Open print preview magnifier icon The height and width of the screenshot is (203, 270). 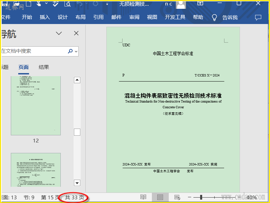(67, 3)
